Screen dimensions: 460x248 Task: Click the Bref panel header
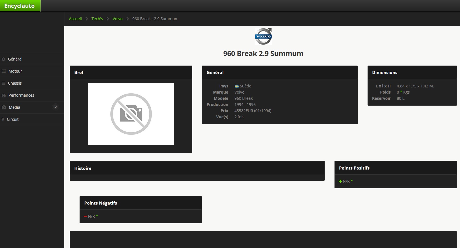[131, 72]
